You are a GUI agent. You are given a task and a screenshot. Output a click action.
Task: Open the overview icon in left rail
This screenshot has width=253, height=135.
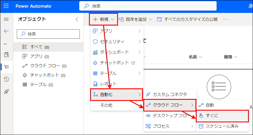[x=6, y=55]
